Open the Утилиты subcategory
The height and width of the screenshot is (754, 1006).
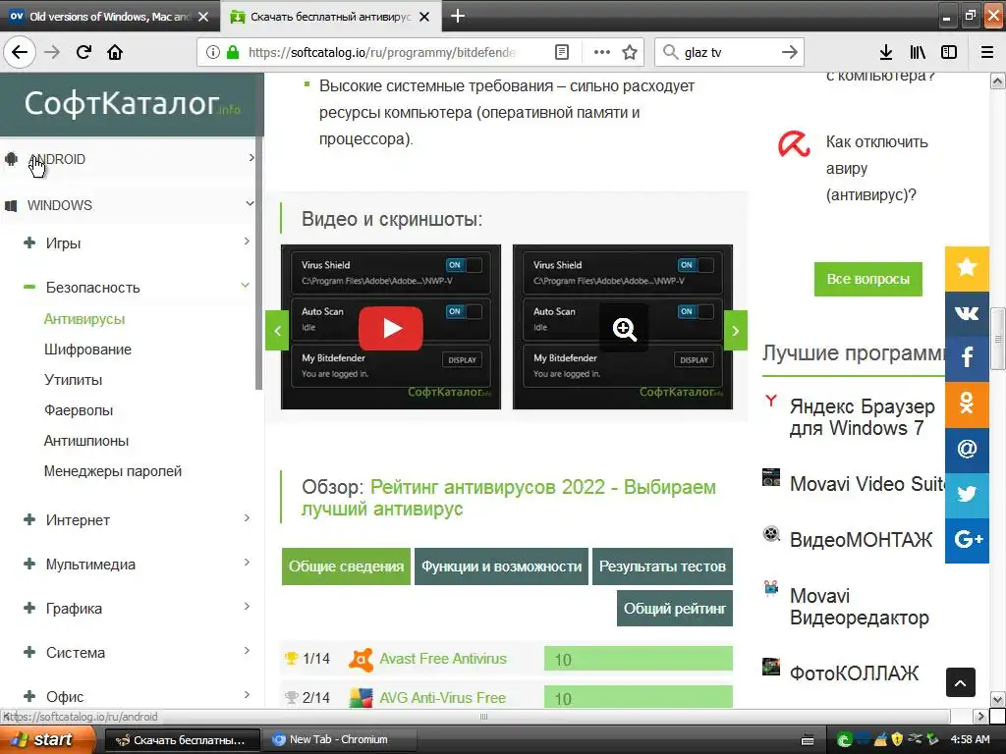point(73,380)
